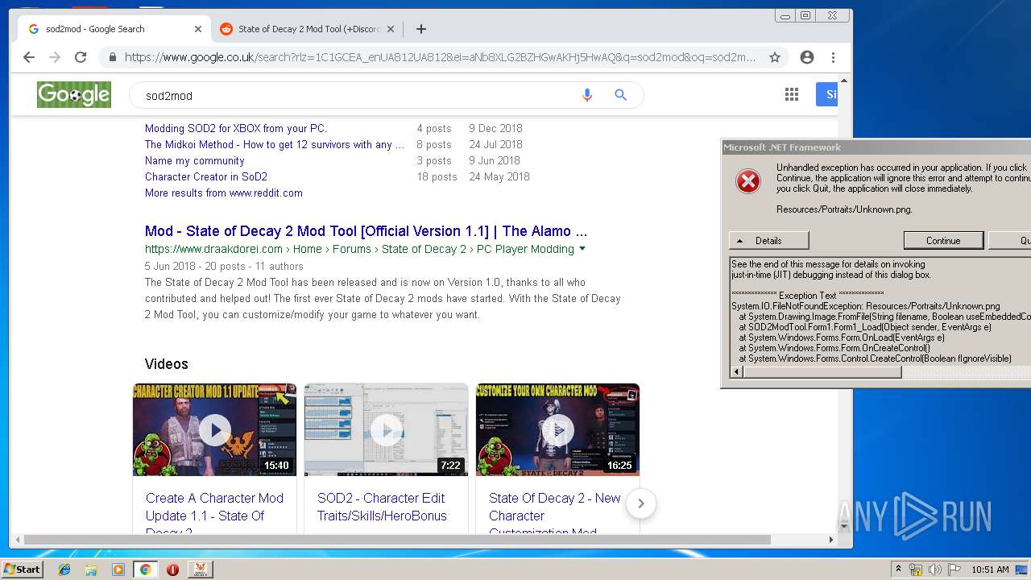Open the Chrome three-dot menu

pos(834,57)
